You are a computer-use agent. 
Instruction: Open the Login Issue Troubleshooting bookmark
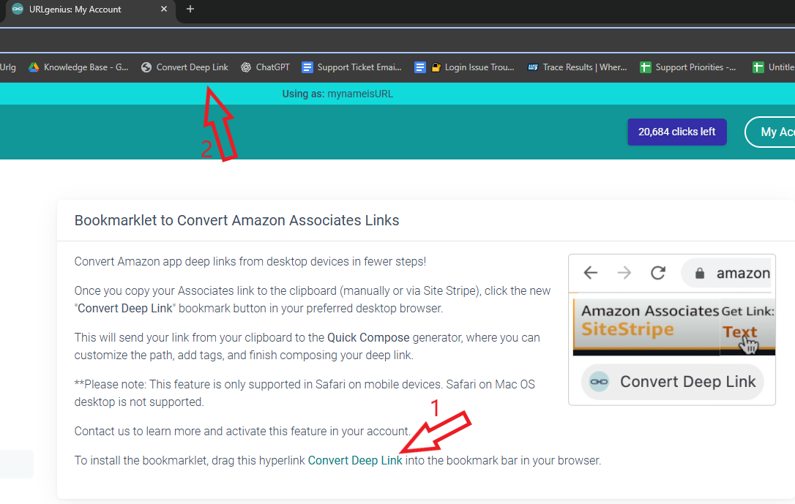tap(464, 67)
